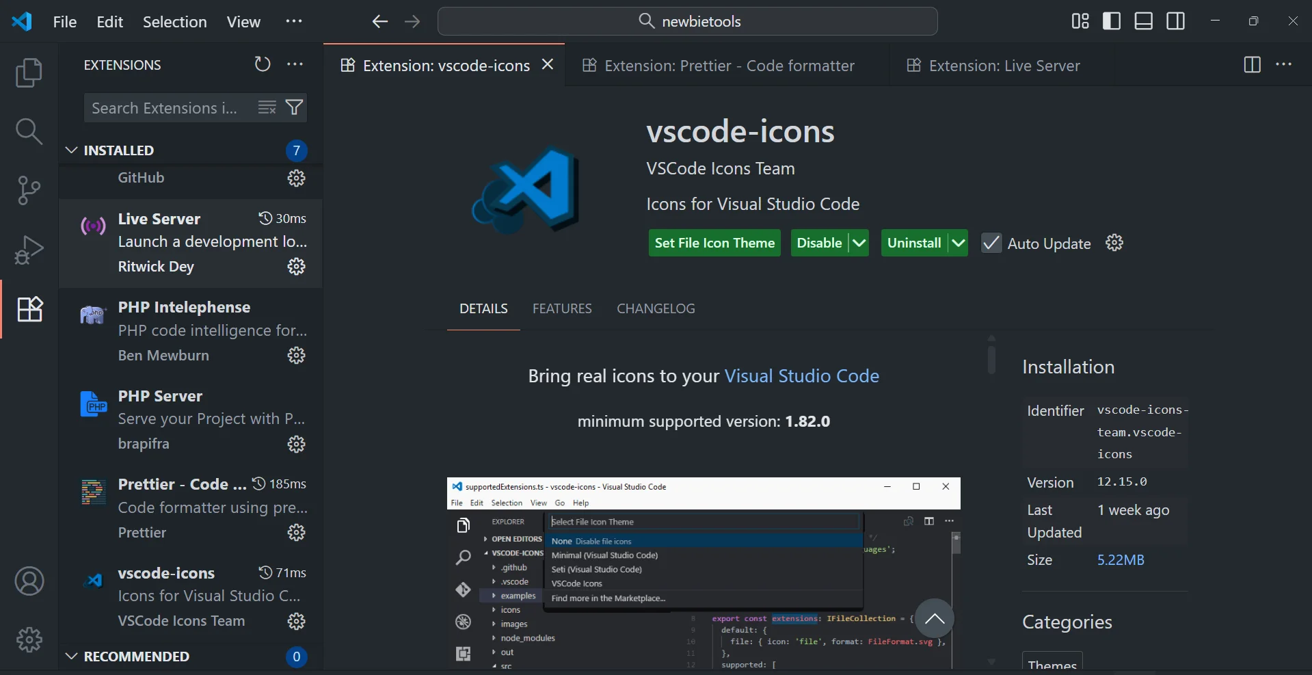Switch to the CHANGELOG tab
The image size is (1312, 675).
pyautogui.click(x=655, y=308)
